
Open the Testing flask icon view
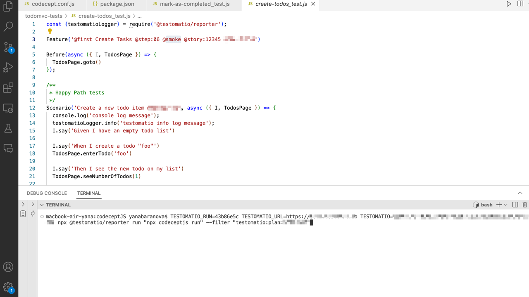click(8, 128)
